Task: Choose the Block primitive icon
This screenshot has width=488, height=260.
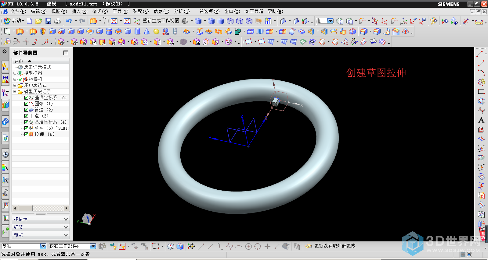Action: 128,31
